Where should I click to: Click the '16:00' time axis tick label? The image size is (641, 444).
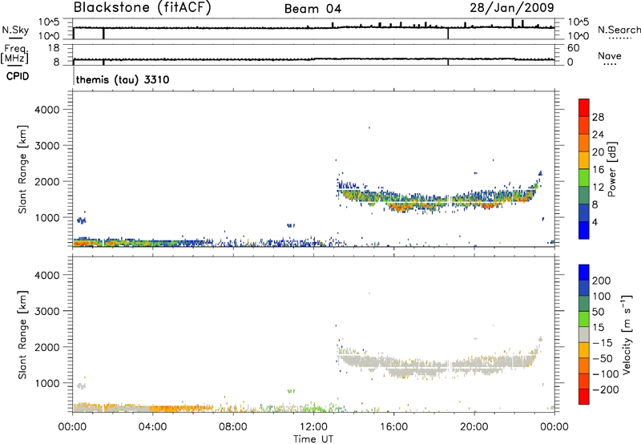393,427
